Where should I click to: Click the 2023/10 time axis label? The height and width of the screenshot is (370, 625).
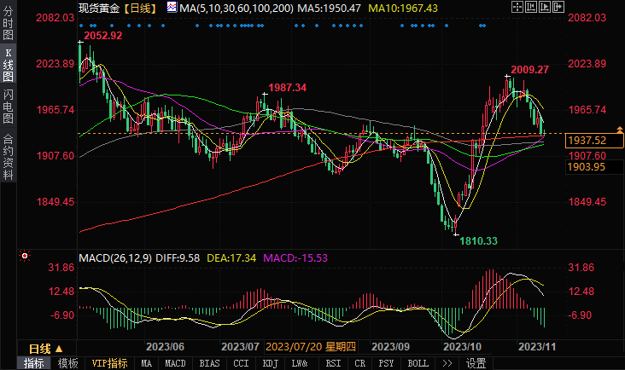(463, 346)
